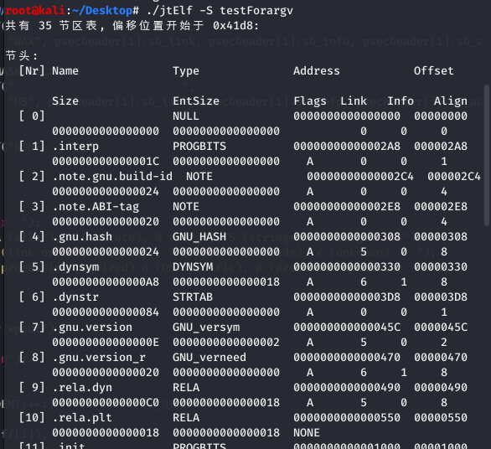491x449 pixels.
Task: Click the Offset column header
Action: [x=434, y=70]
